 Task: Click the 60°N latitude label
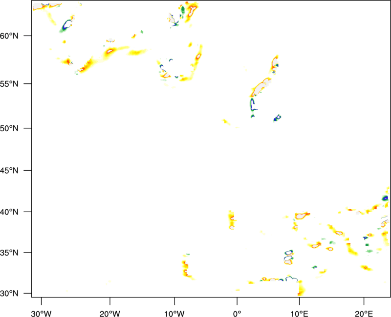tap(9, 36)
